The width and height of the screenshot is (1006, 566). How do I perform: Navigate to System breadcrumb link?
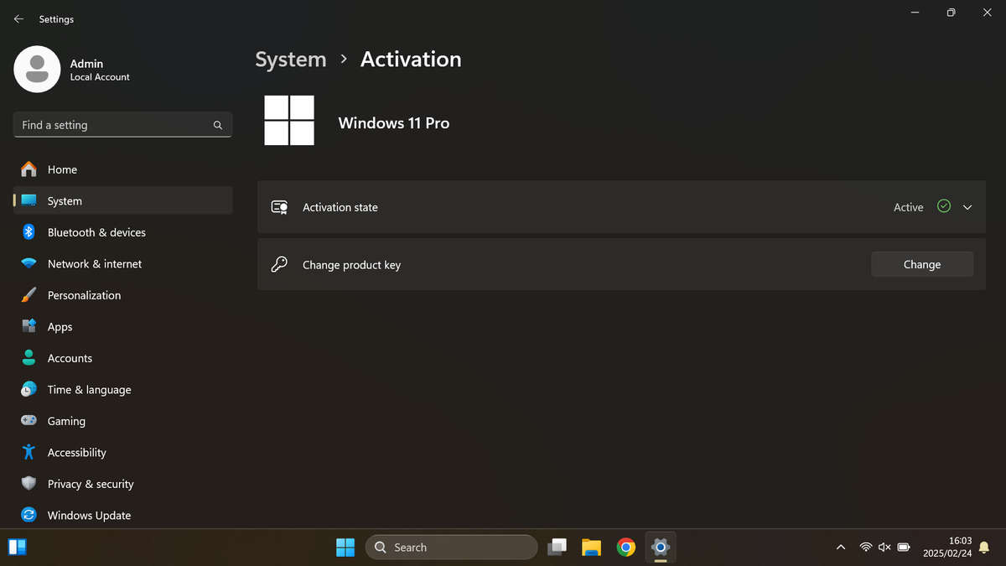click(290, 60)
